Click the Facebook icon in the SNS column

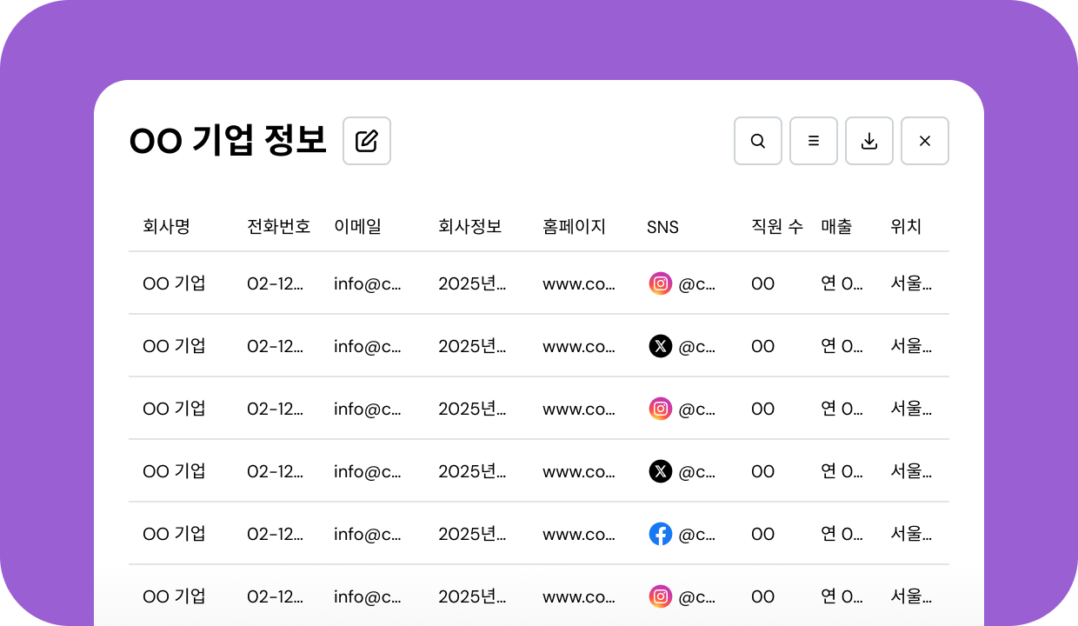coord(661,534)
